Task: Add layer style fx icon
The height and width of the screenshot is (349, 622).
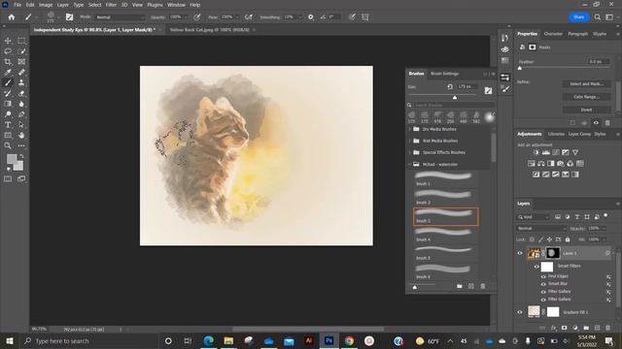Action: (553, 328)
